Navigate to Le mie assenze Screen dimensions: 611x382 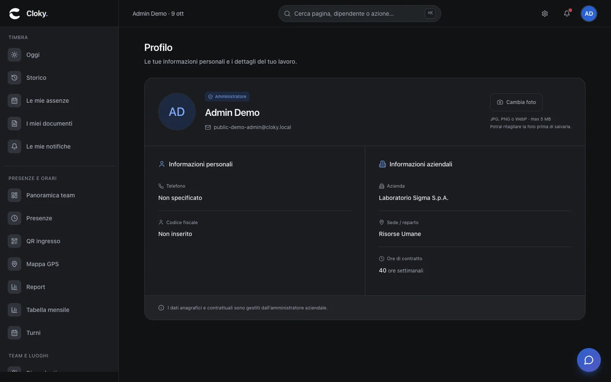[59, 101]
